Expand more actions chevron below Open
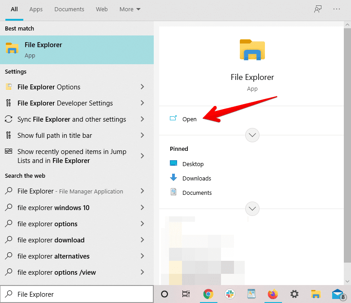 click(x=252, y=135)
